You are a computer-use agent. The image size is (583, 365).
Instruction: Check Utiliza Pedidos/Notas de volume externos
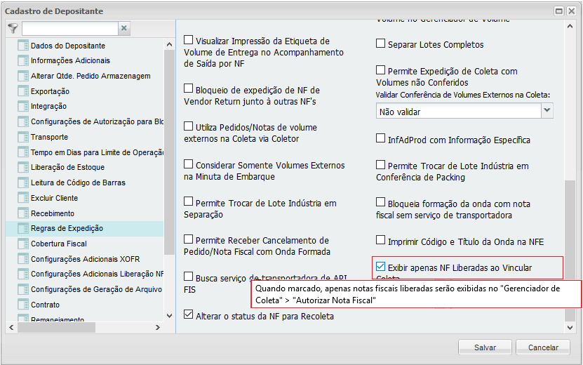tap(189, 126)
